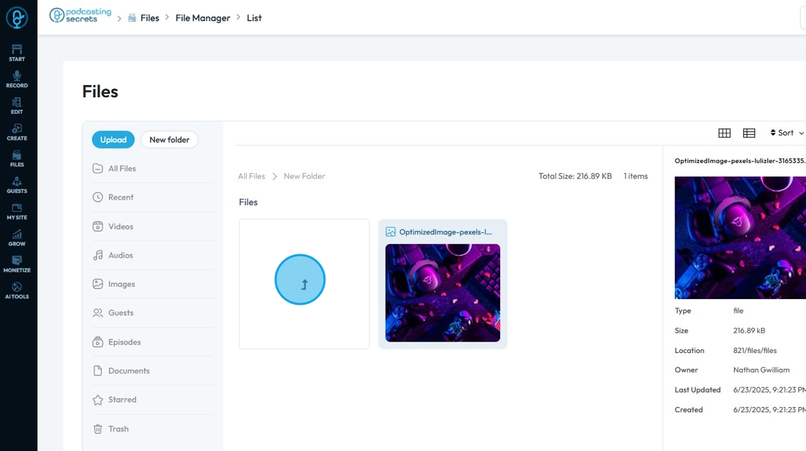Image resolution: width=806 pixels, height=451 pixels.
Task: Filter by Audios
Action: point(153,255)
